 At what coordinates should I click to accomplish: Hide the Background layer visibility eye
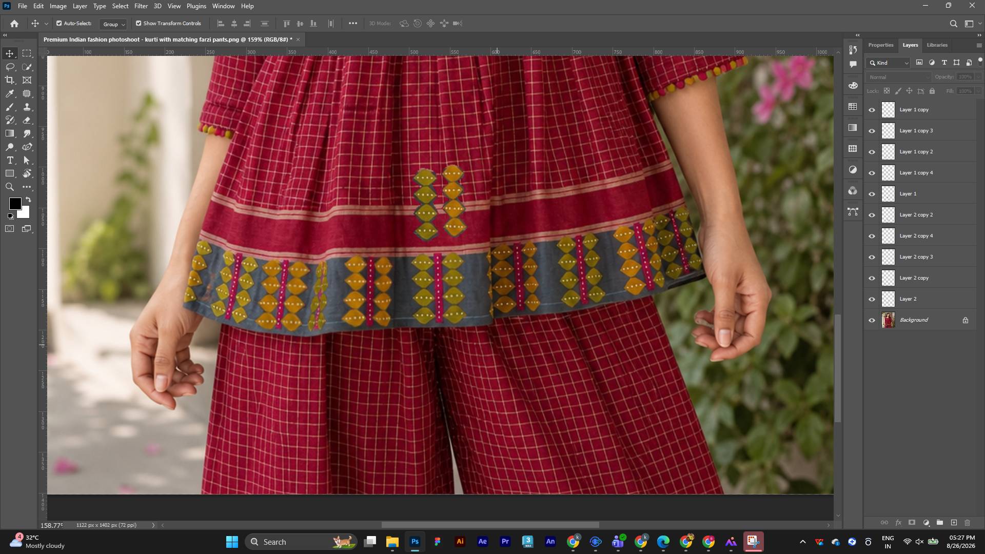[x=872, y=320]
